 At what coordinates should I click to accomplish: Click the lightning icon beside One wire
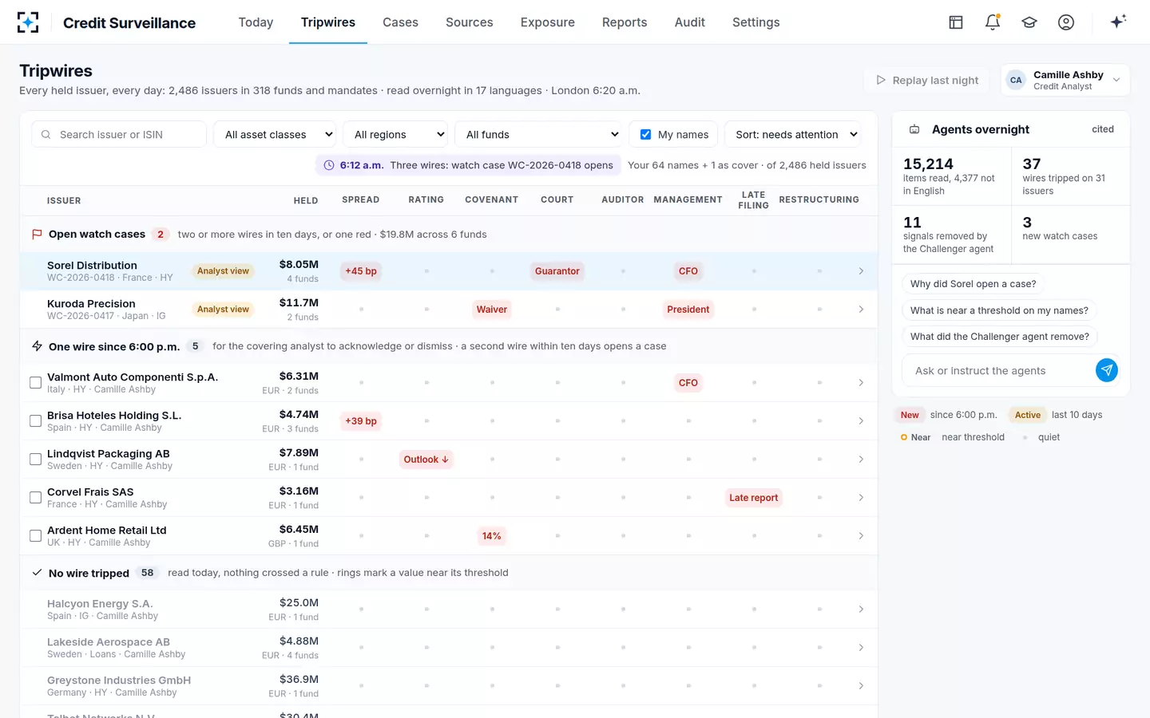[37, 346]
